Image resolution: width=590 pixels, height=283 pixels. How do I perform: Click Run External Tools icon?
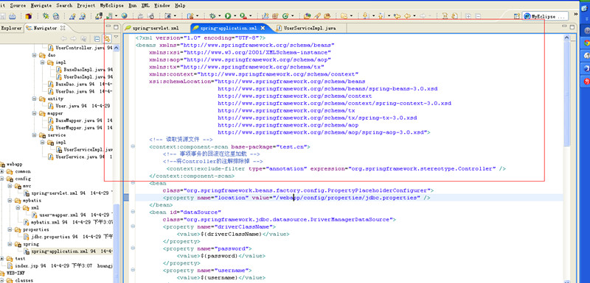pyautogui.click(x=243, y=15)
